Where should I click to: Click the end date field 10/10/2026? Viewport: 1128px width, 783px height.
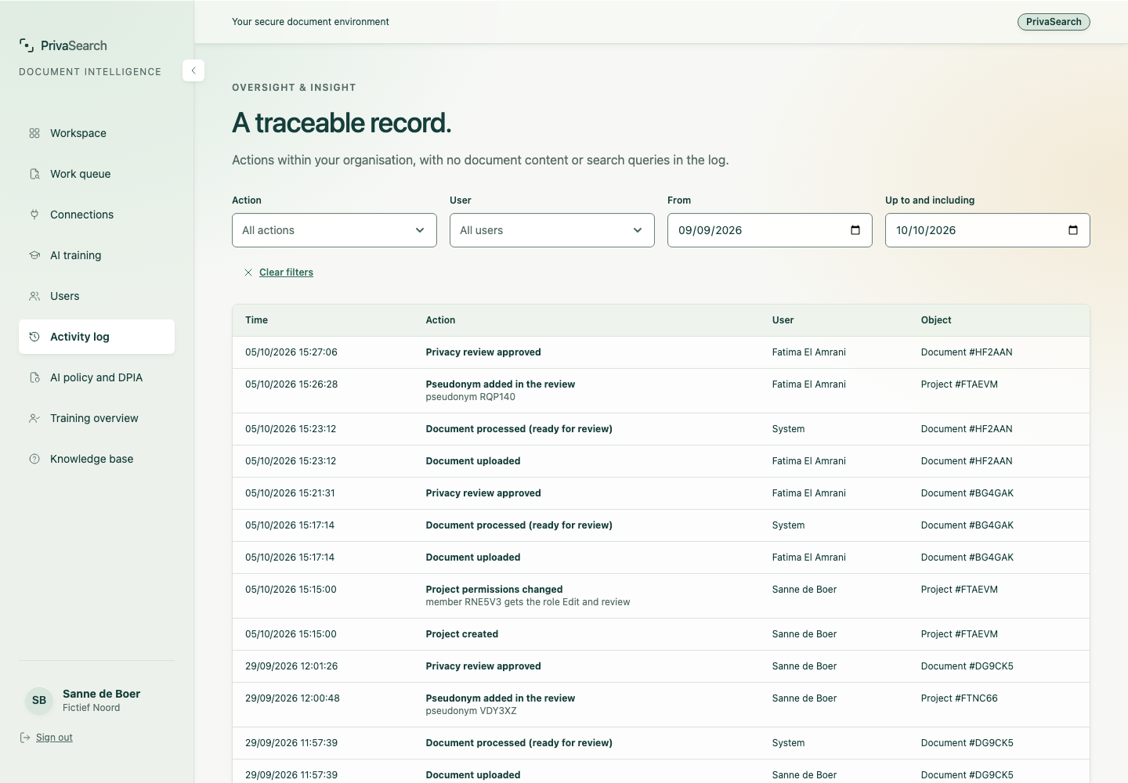click(x=988, y=230)
